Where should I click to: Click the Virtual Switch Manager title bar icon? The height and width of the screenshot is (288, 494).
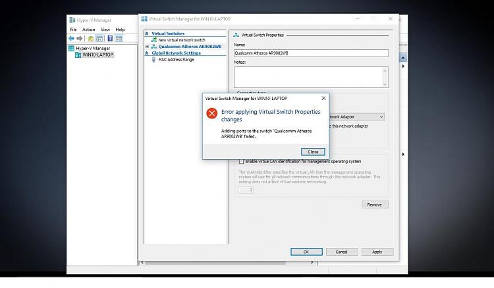pos(144,19)
